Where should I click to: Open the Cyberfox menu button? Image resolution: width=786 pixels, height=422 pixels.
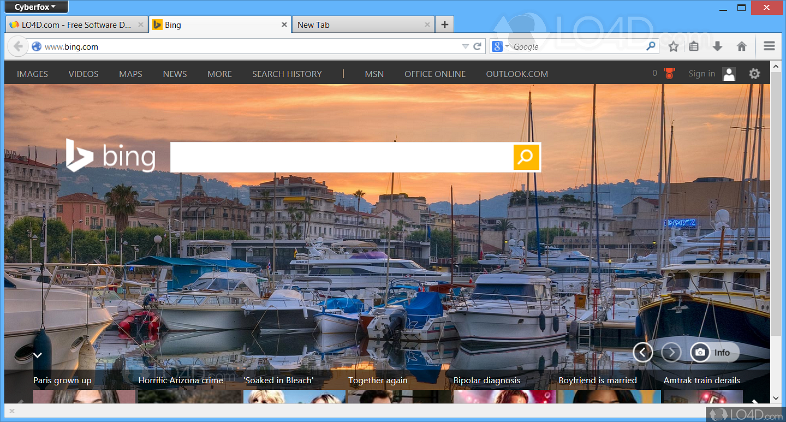[x=35, y=7]
